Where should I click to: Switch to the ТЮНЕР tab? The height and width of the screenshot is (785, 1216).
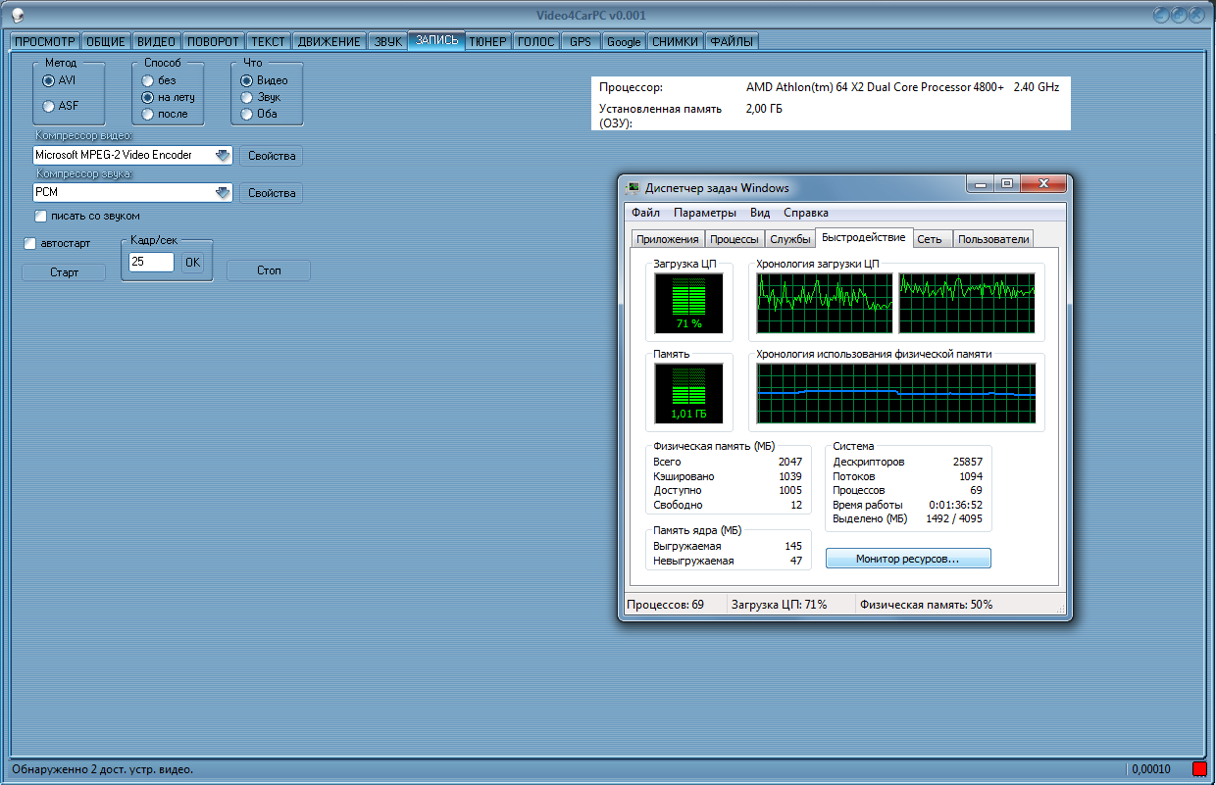click(487, 41)
